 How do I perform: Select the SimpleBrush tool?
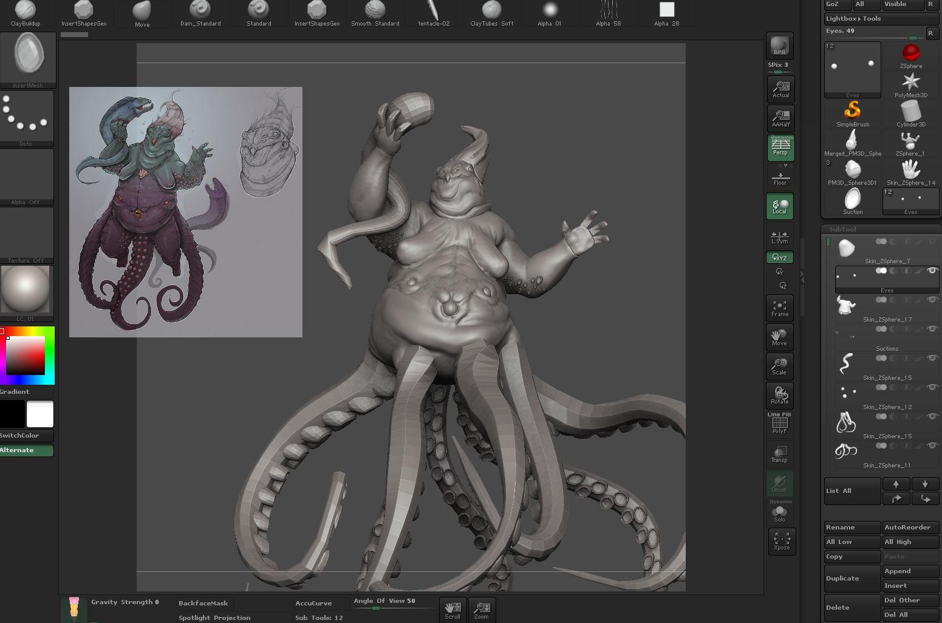(x=853, y=114)
